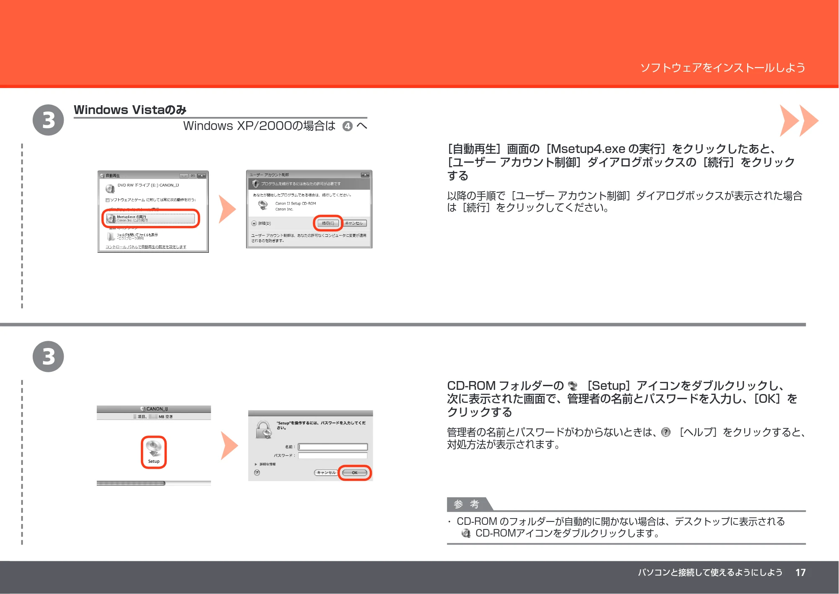Viewport: 839px width, 594px height.
Task: Click the 'DVD RW ドライブ (E:) CANON_IJ' label
Action: [148, 185]
